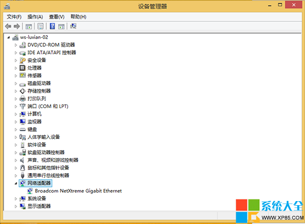This screenshot has height=224, width=305.
Task: Collapse the 网络适配器 node arrow
Action: pyautogui.click(x=16, y=183)
